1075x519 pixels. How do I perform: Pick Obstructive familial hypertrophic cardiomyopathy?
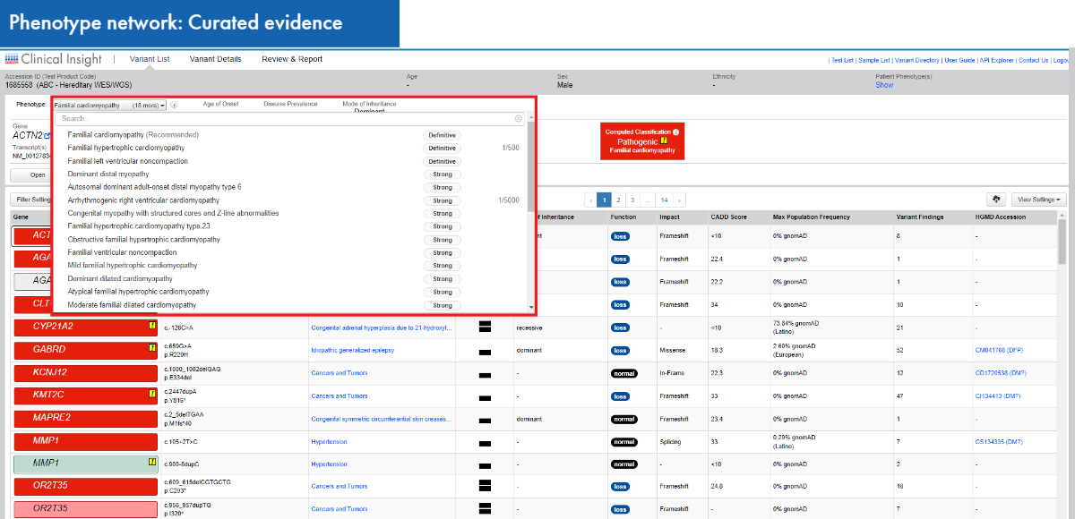(143, 240)
